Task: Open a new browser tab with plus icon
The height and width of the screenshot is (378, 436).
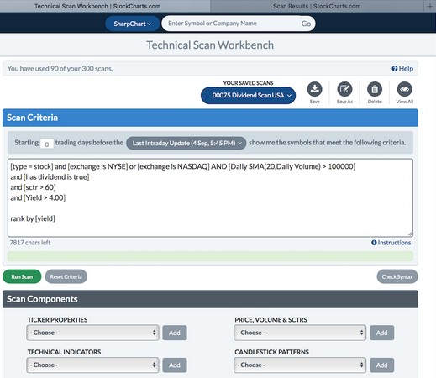Action: click(430, 6)
